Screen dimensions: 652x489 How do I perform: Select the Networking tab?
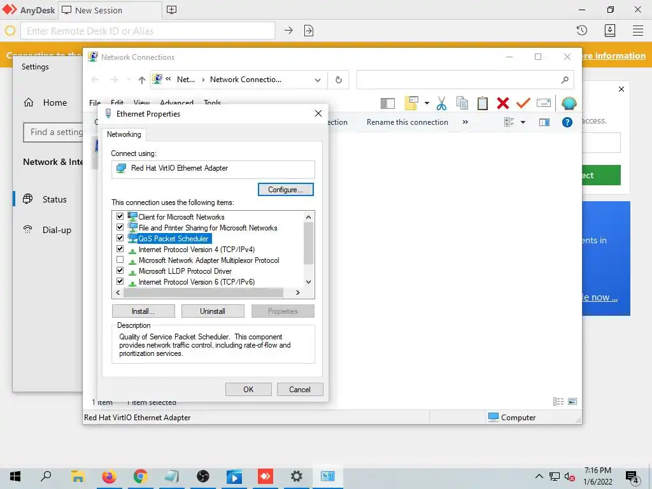pyautogui.click(x=124, y=134)
